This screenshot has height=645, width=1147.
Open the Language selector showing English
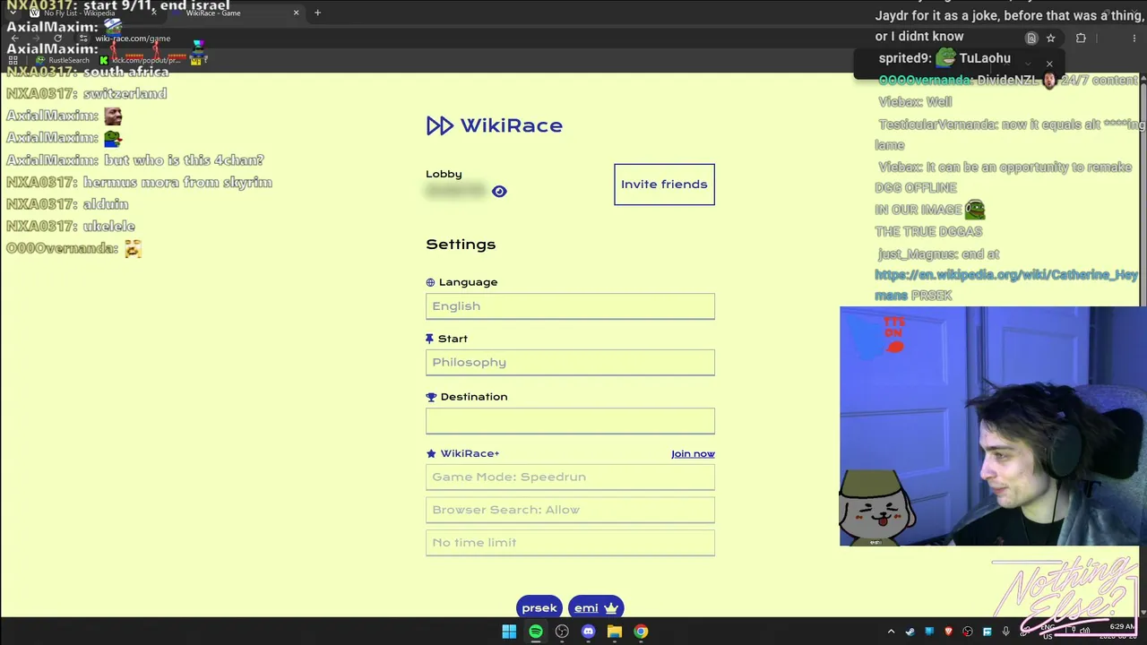(x=570, y=306)
